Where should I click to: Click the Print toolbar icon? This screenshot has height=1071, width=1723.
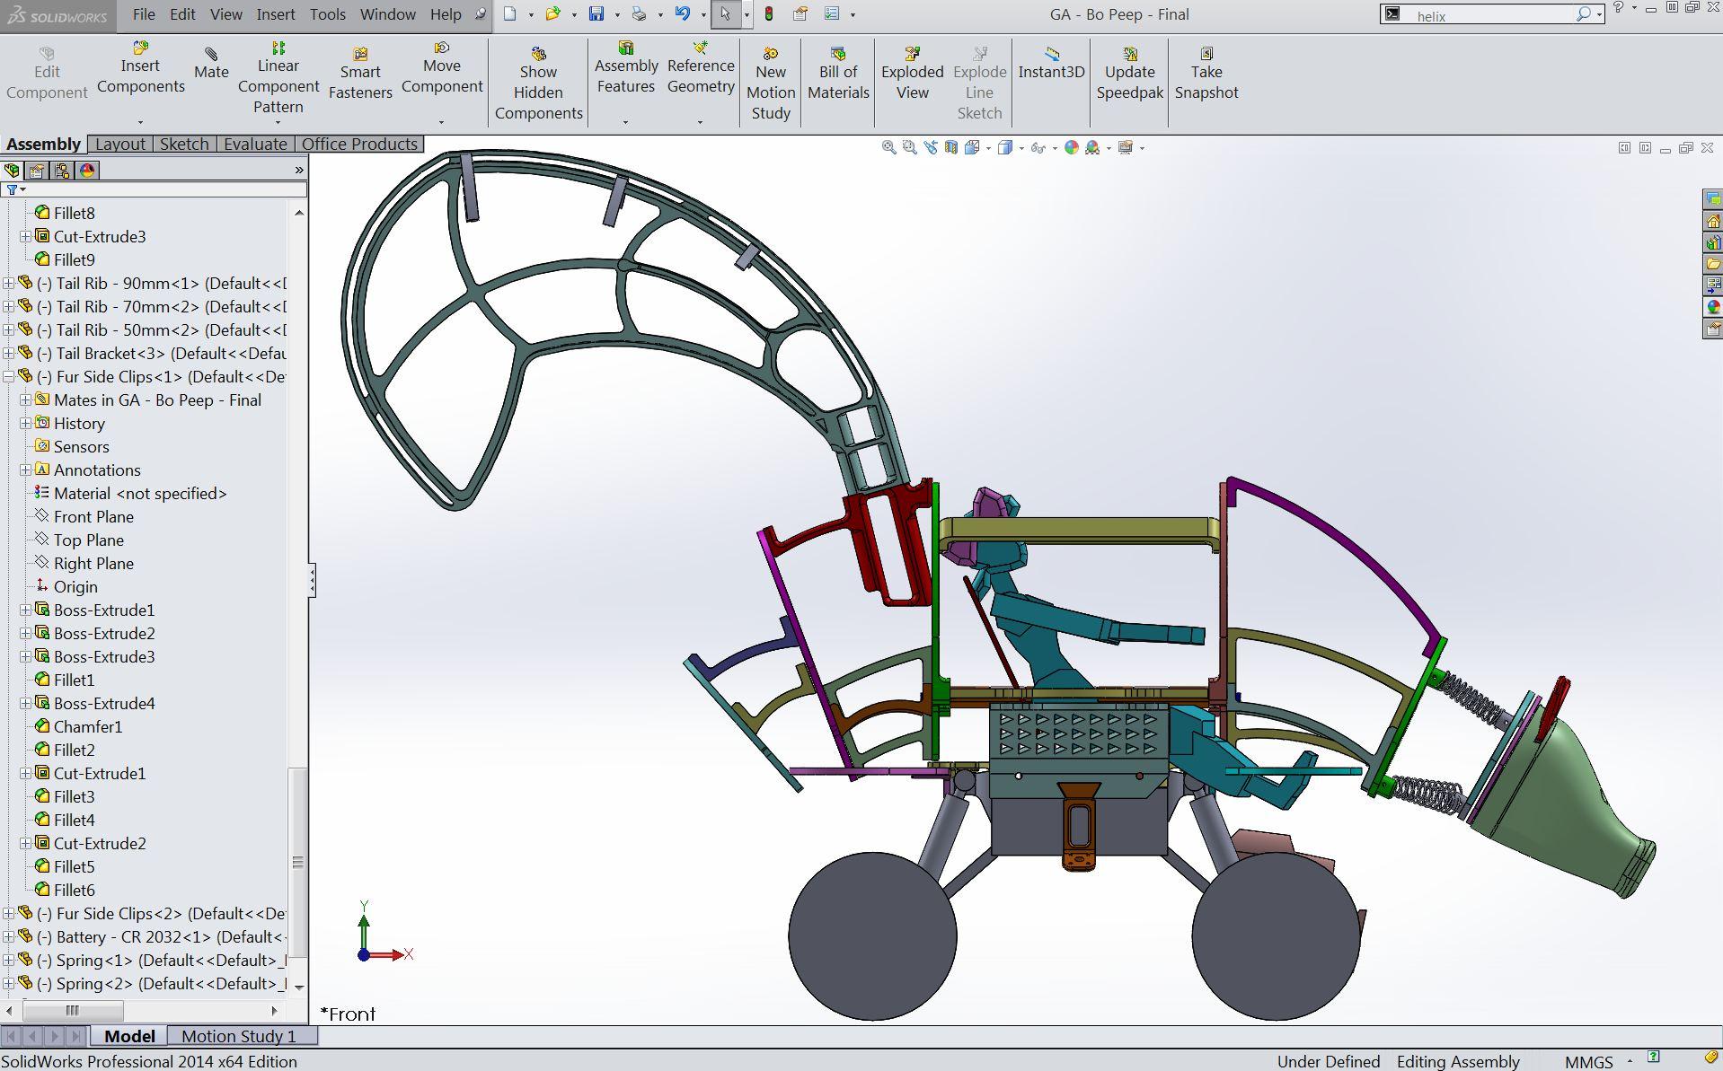tap(639, 14)
